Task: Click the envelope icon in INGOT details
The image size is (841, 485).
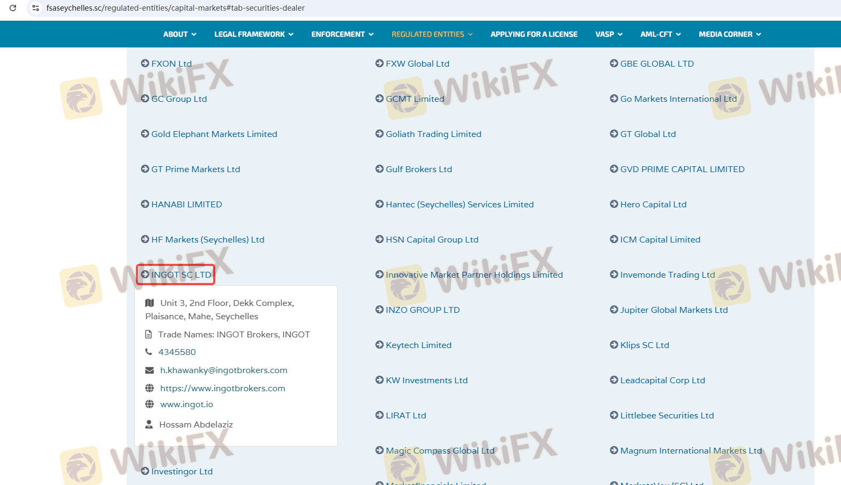Action: point(150,370)
